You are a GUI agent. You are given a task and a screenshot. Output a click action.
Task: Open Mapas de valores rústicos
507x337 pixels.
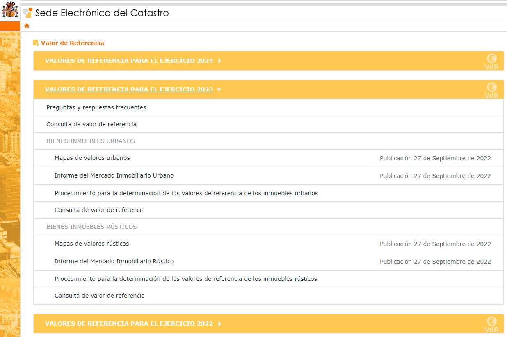coord(92,244)
